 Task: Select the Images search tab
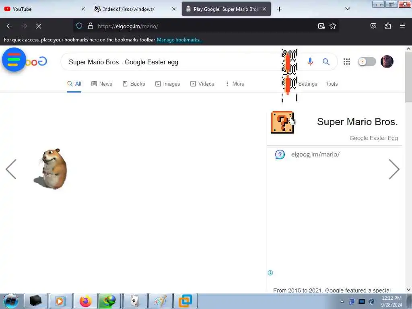168,84
